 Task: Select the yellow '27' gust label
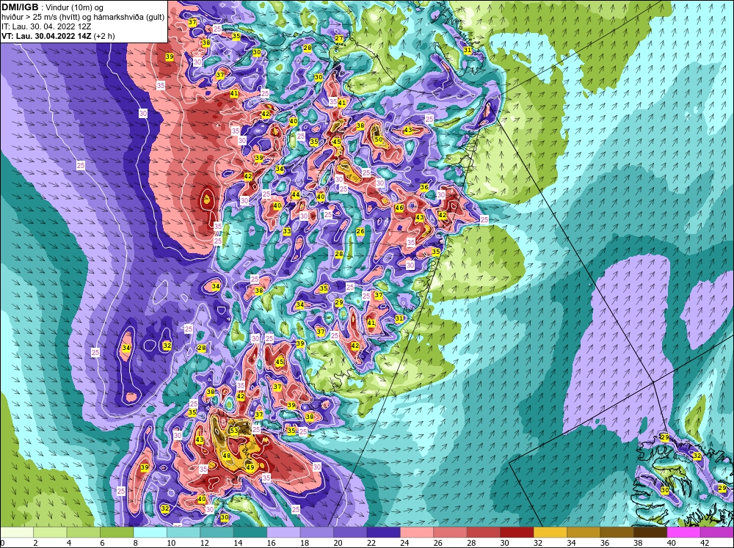coord(339,38)
